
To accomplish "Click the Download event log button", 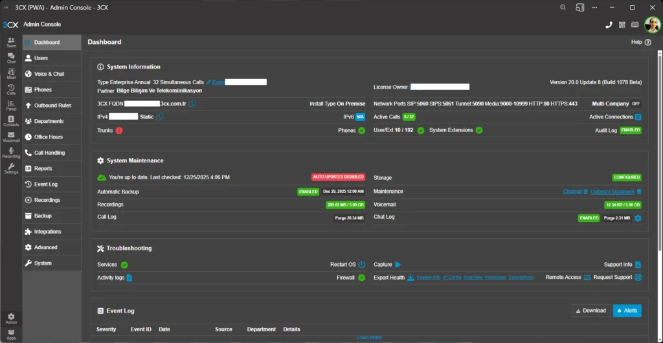I will point(591,311).
